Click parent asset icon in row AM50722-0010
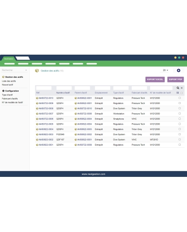The height and width of the screenshot is (232, 187). [x=76, y=98]
